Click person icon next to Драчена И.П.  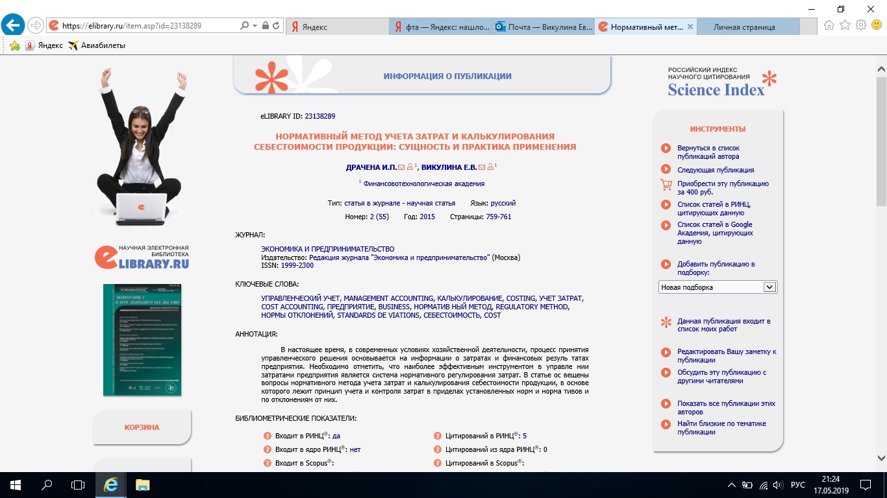(x=410, y=167)
